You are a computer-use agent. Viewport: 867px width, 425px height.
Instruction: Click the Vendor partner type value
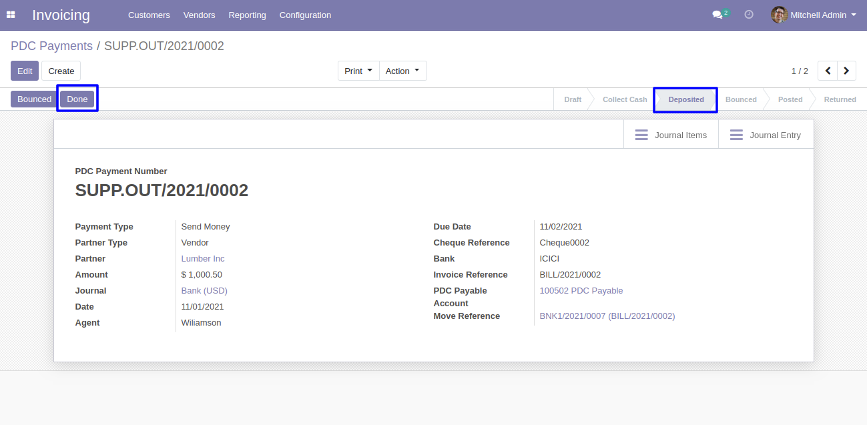point(195,243)
